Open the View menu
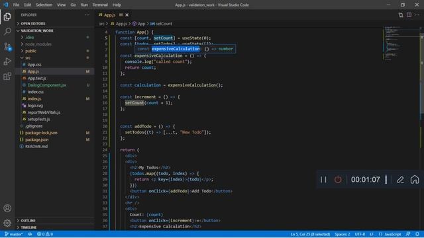The height and width of the screenshot is (238, 424). (61, 5)
